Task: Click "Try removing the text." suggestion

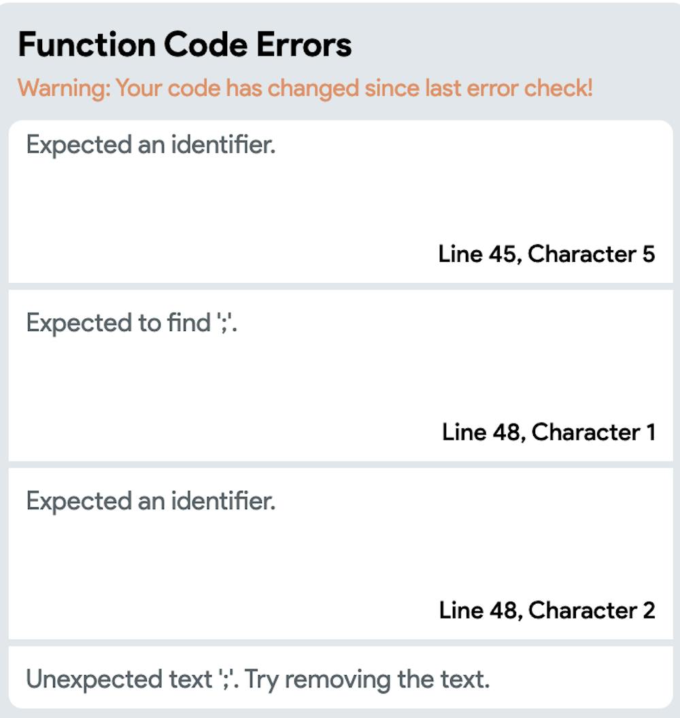Action: 367,679
